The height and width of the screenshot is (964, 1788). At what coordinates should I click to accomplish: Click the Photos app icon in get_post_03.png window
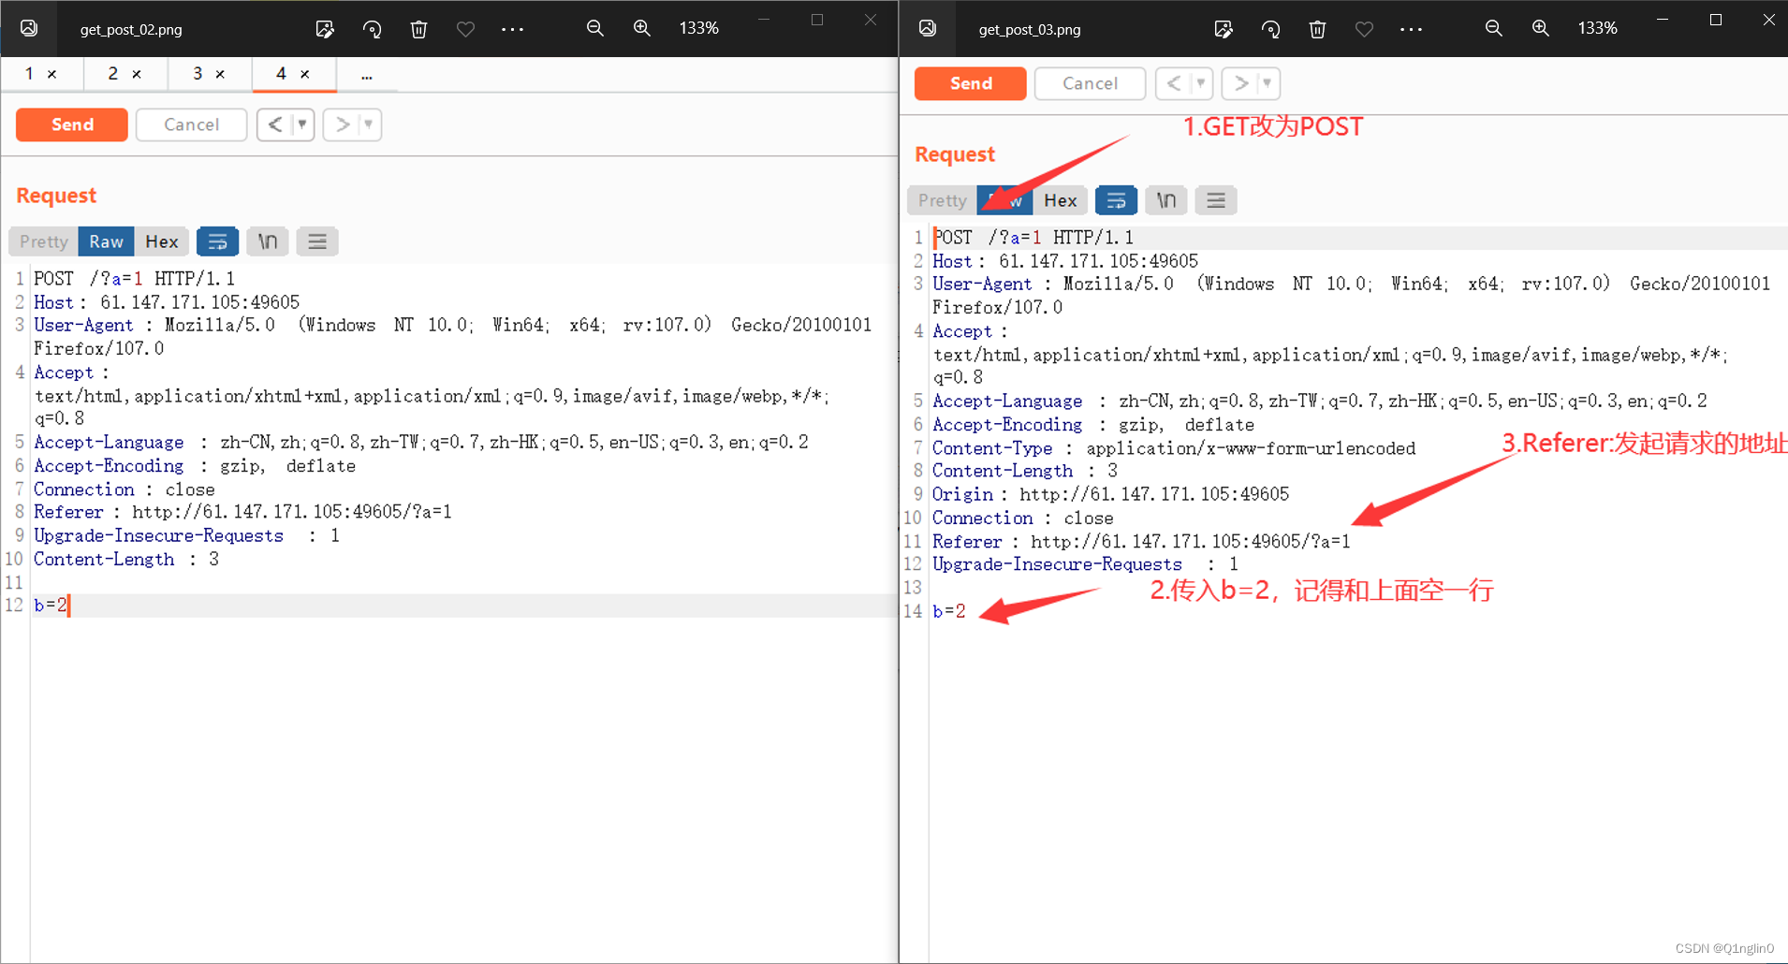928,28
